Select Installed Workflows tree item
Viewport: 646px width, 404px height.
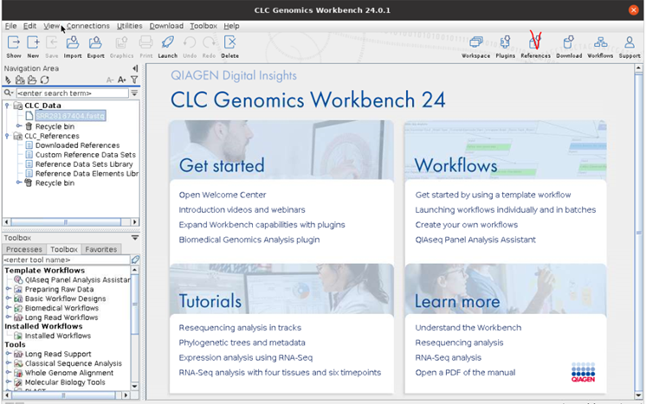(58, 336)
